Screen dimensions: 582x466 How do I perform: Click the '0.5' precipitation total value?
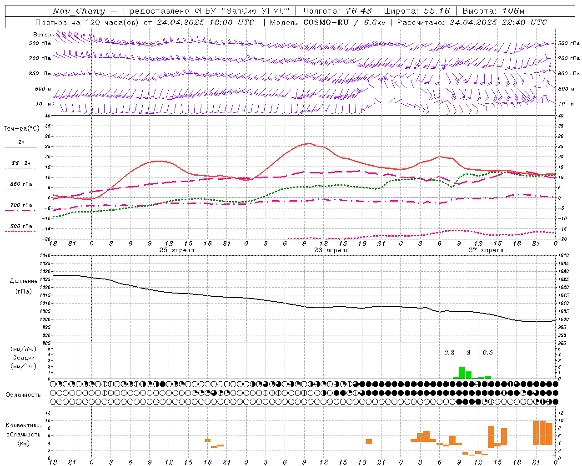point(487,353)
